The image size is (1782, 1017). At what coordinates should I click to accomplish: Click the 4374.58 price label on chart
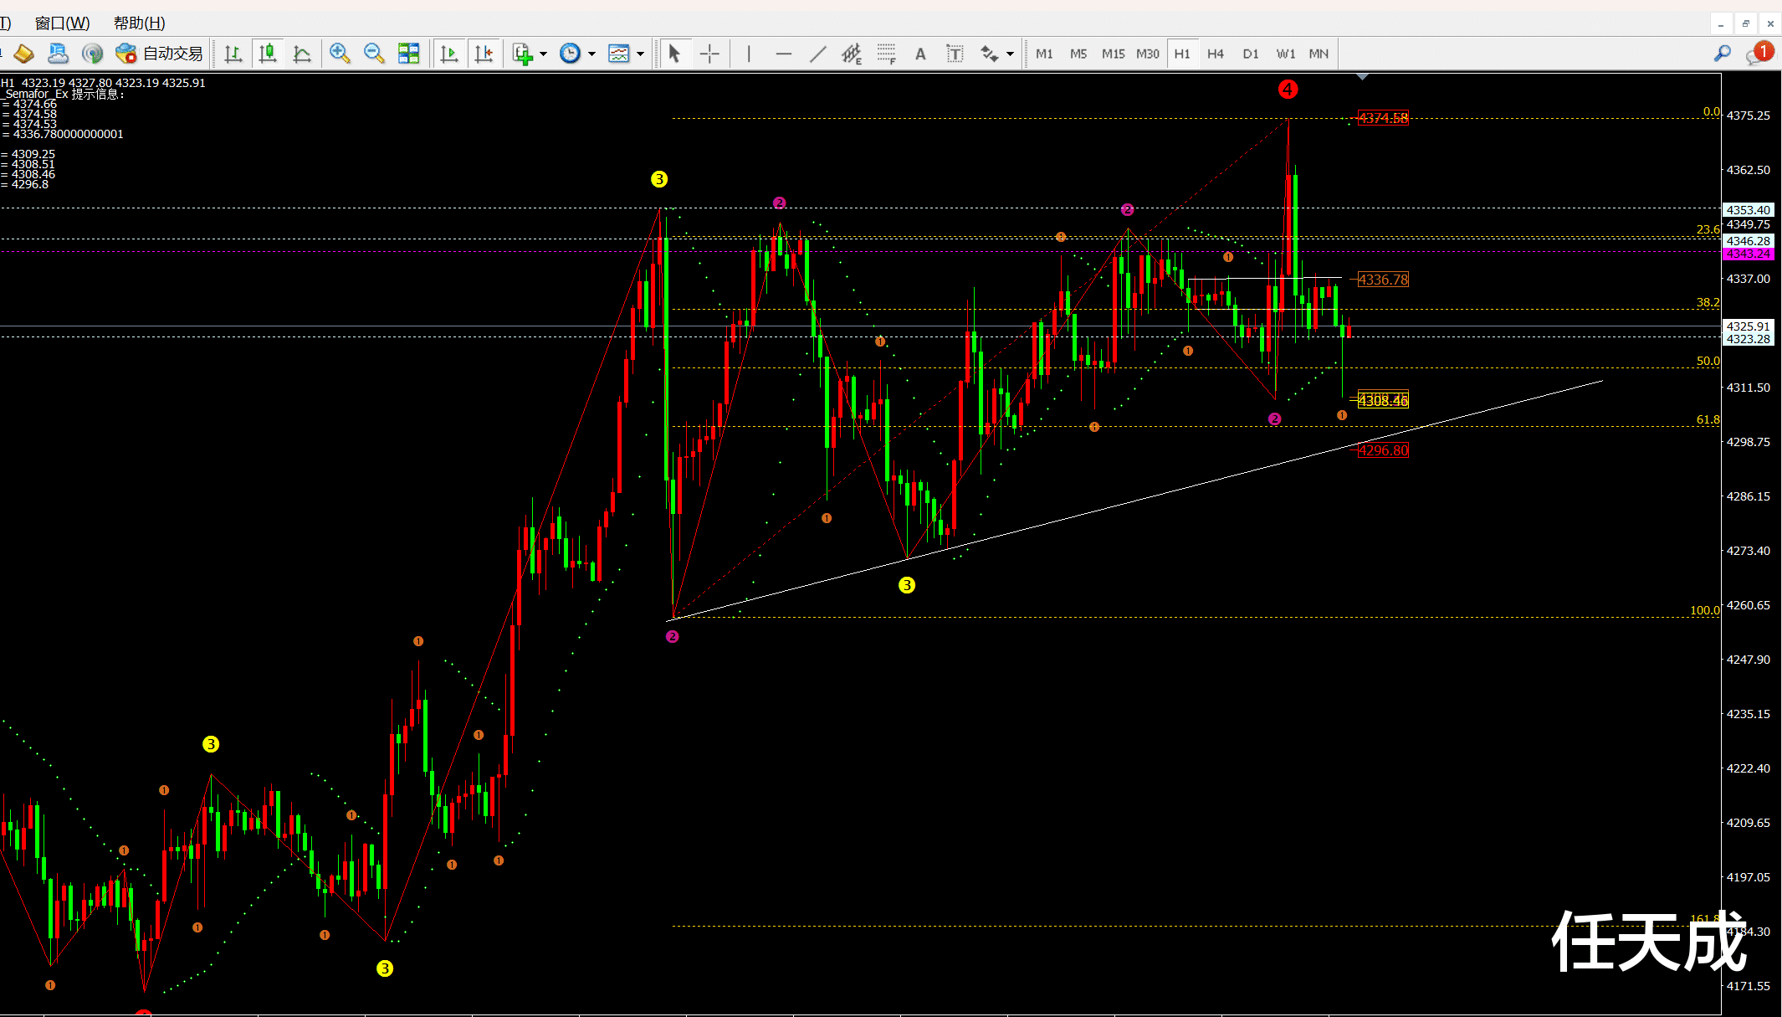point(1382,118)
